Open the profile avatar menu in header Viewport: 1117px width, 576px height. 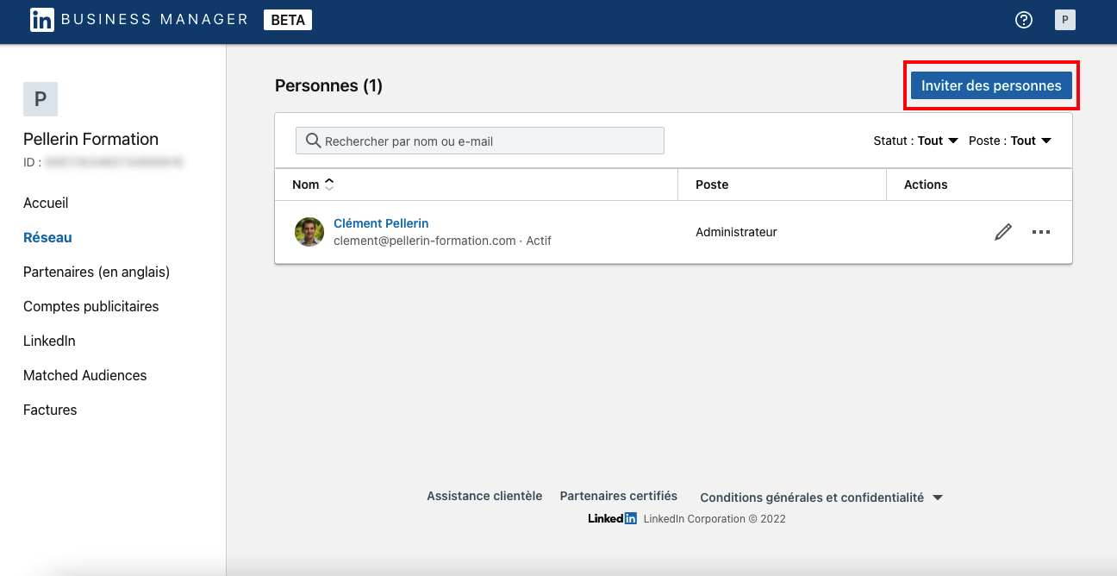click(x=1065, y=20)
